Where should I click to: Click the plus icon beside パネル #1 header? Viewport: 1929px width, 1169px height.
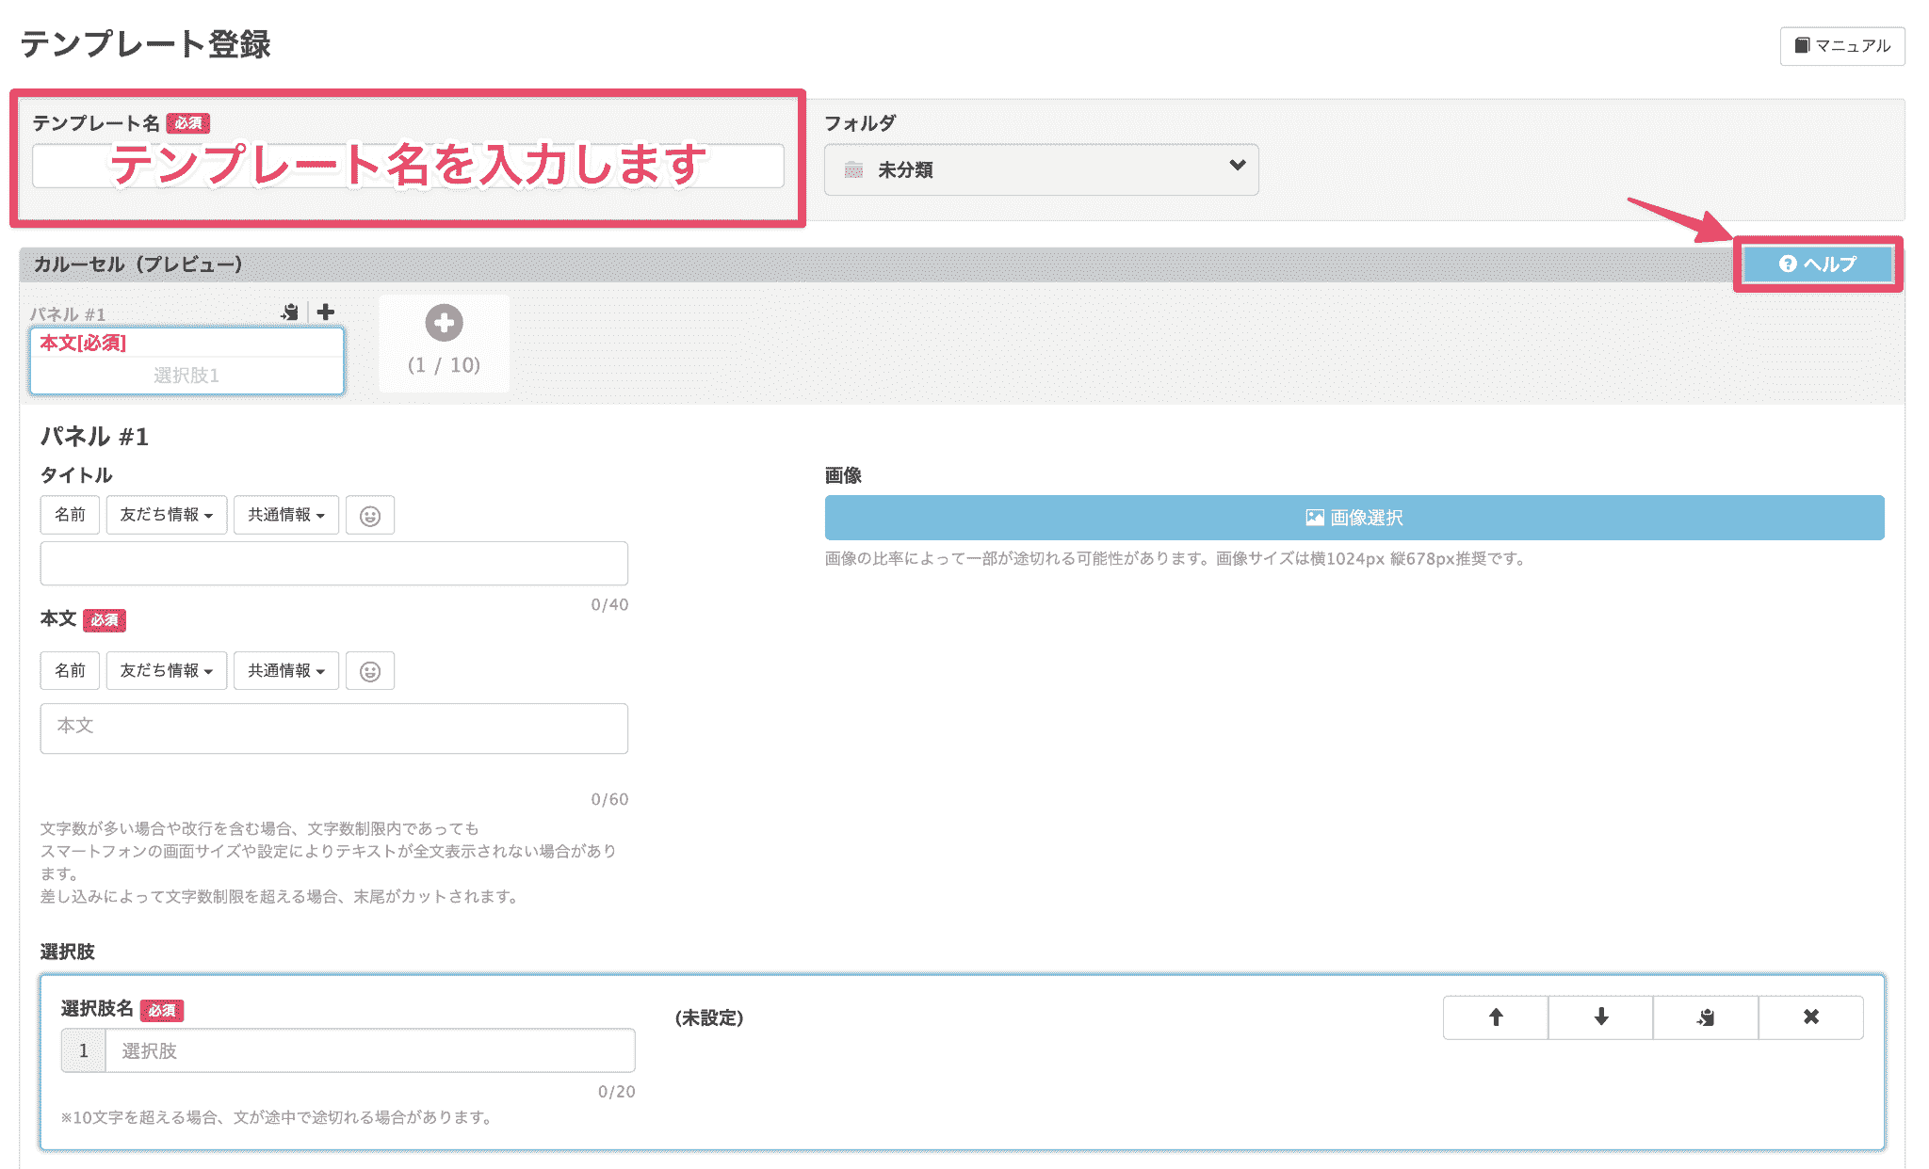[326, 312]
